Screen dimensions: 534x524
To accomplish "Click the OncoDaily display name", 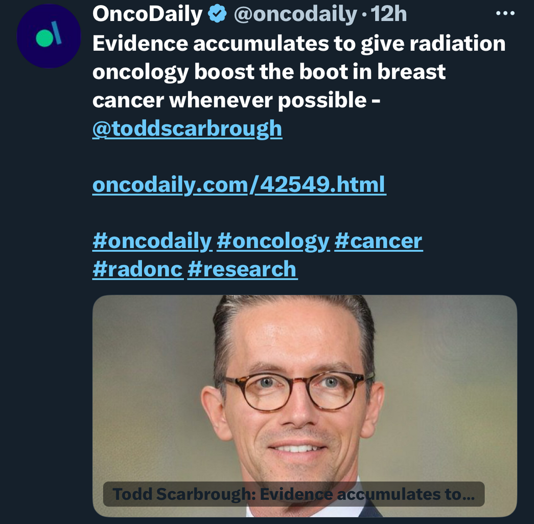I will pos(148,15).
